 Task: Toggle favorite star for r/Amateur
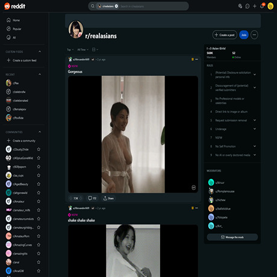pyautogui.click(x=39, y=201)
